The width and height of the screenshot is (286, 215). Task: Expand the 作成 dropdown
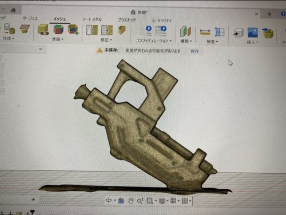9,38
